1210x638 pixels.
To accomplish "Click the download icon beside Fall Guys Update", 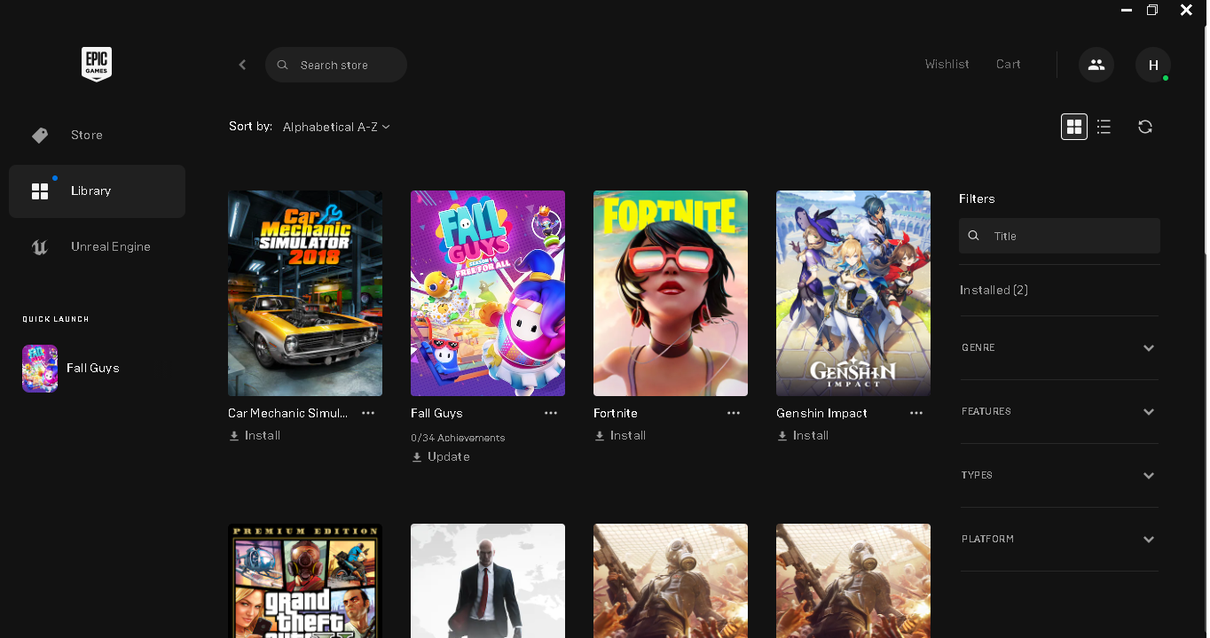I will click(417, 457).
